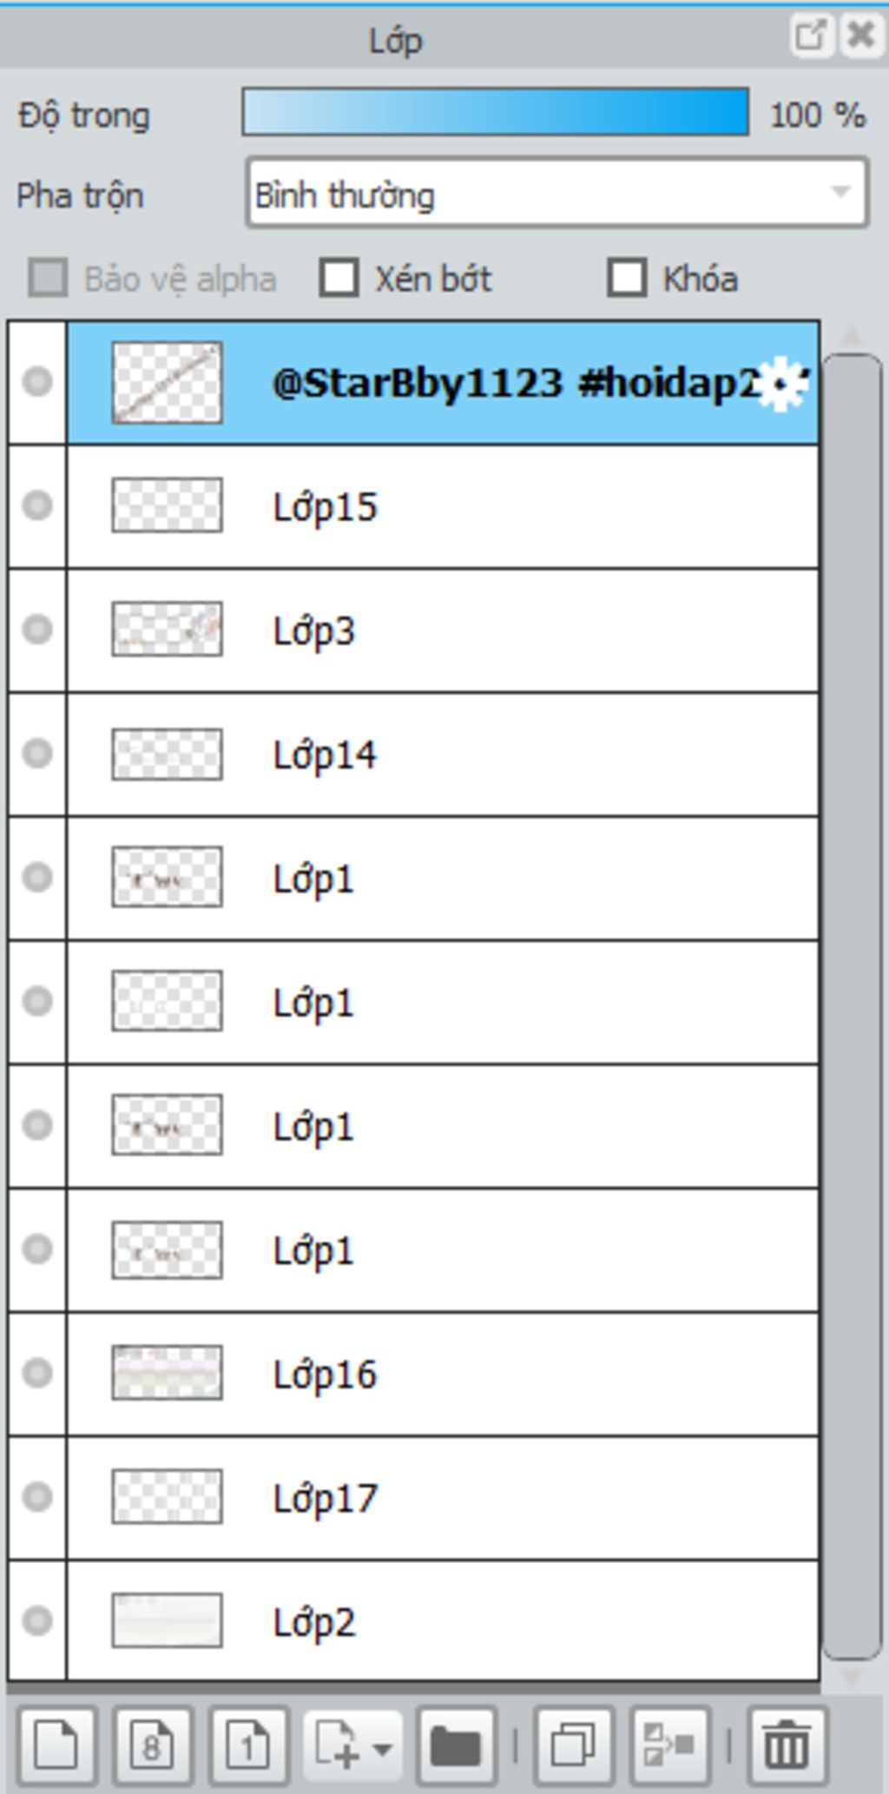Merge layer down icon

[x=669, y=1745]
